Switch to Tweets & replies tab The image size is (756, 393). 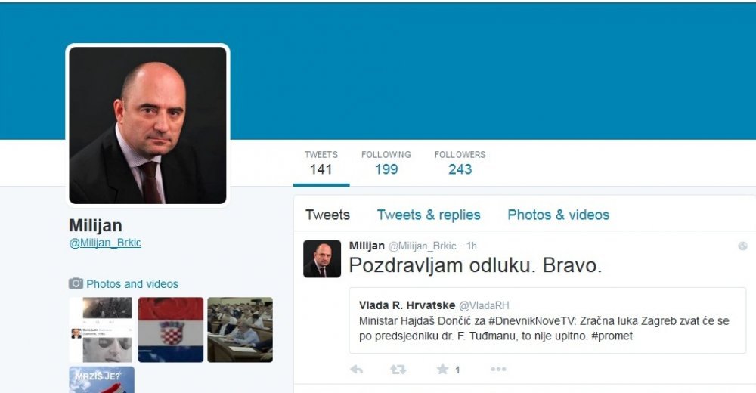click(429, 215)
